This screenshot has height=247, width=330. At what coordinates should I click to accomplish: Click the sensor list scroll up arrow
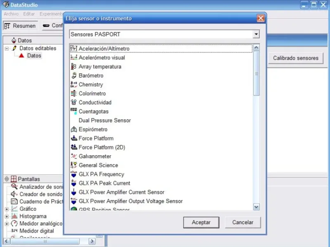[256, 48]
